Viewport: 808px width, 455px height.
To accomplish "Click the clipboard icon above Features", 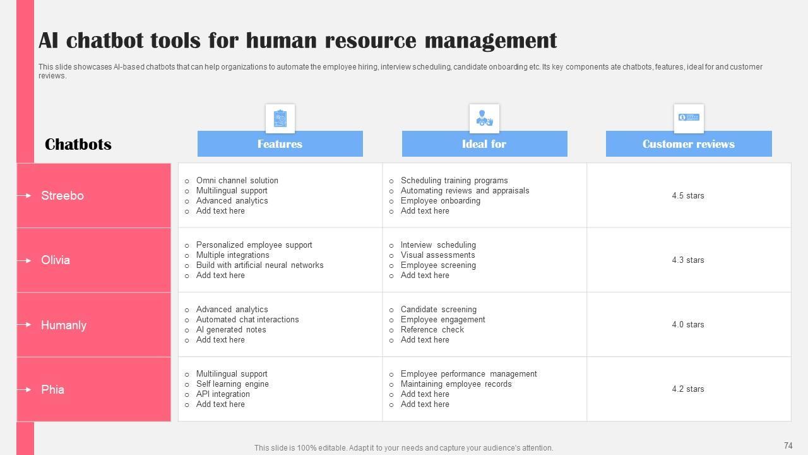I will click(x=280, y=118).
